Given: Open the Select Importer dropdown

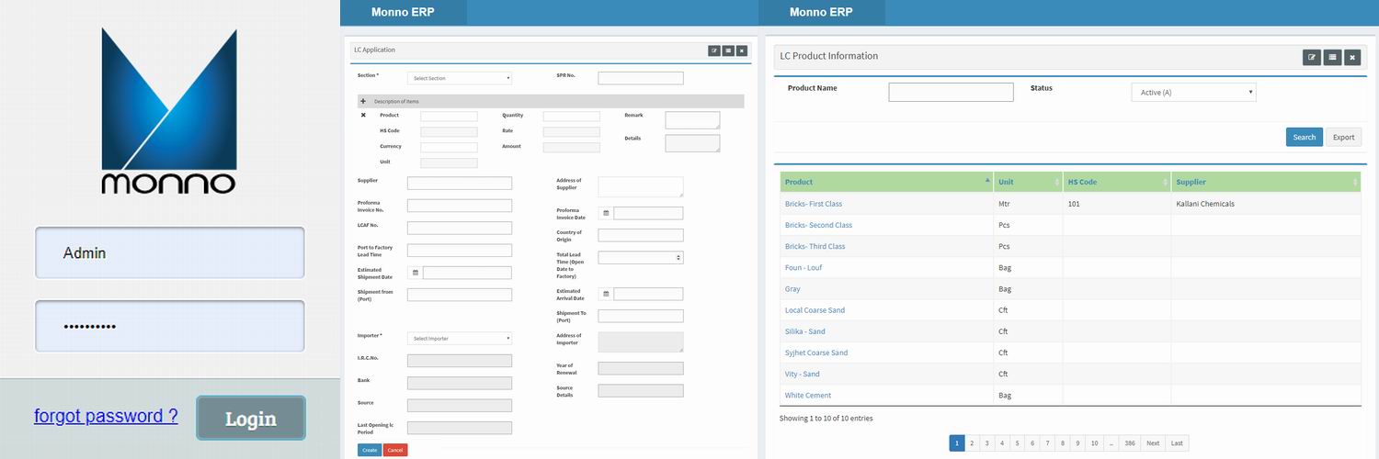Looking at the screenshot, I should pyautogui.click(x=460, y=338).
